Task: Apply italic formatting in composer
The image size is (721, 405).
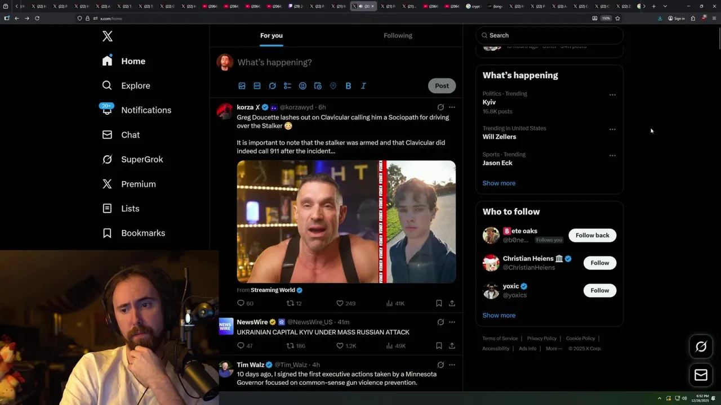Action: pyautogui.click(x=363, y=86)
